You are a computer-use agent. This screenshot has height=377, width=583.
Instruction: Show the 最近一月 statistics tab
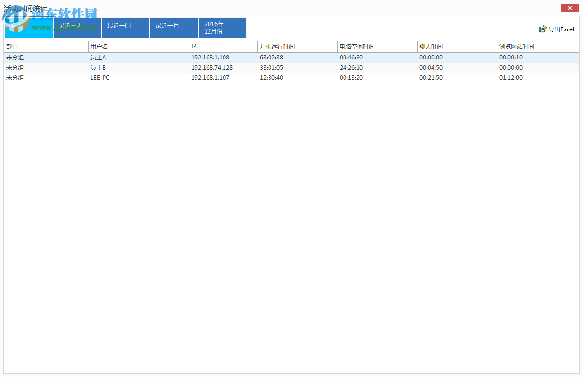click(x=174, y=28)
